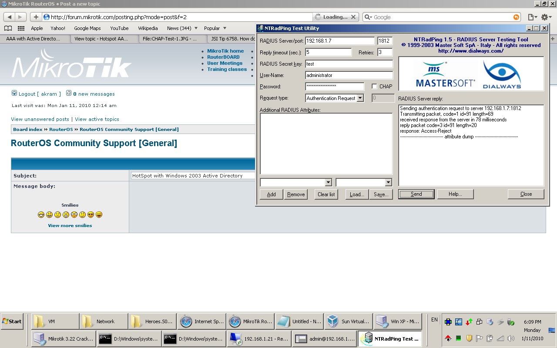Viewport: 557px width, 348px height.
Task: Enable the CHAP checkbox
Action: coord(374,86)
